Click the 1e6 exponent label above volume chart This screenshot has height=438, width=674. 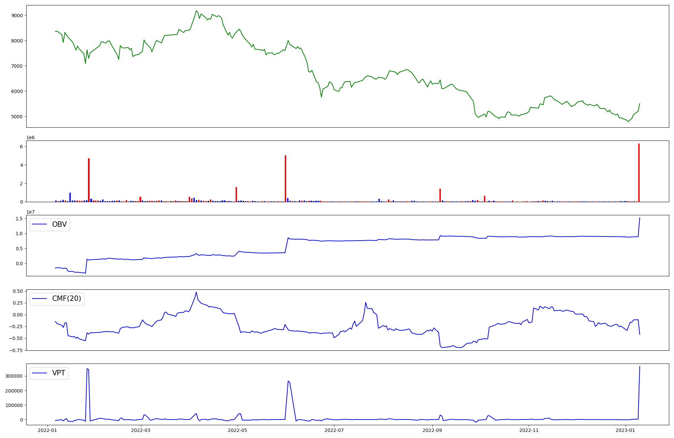(30, 138)
